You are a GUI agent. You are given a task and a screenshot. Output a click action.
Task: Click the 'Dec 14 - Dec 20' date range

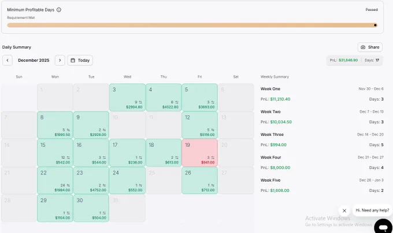[370, 135]
